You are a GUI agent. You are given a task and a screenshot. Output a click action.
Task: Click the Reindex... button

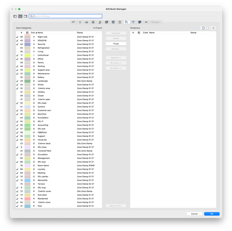coord(116,49)
